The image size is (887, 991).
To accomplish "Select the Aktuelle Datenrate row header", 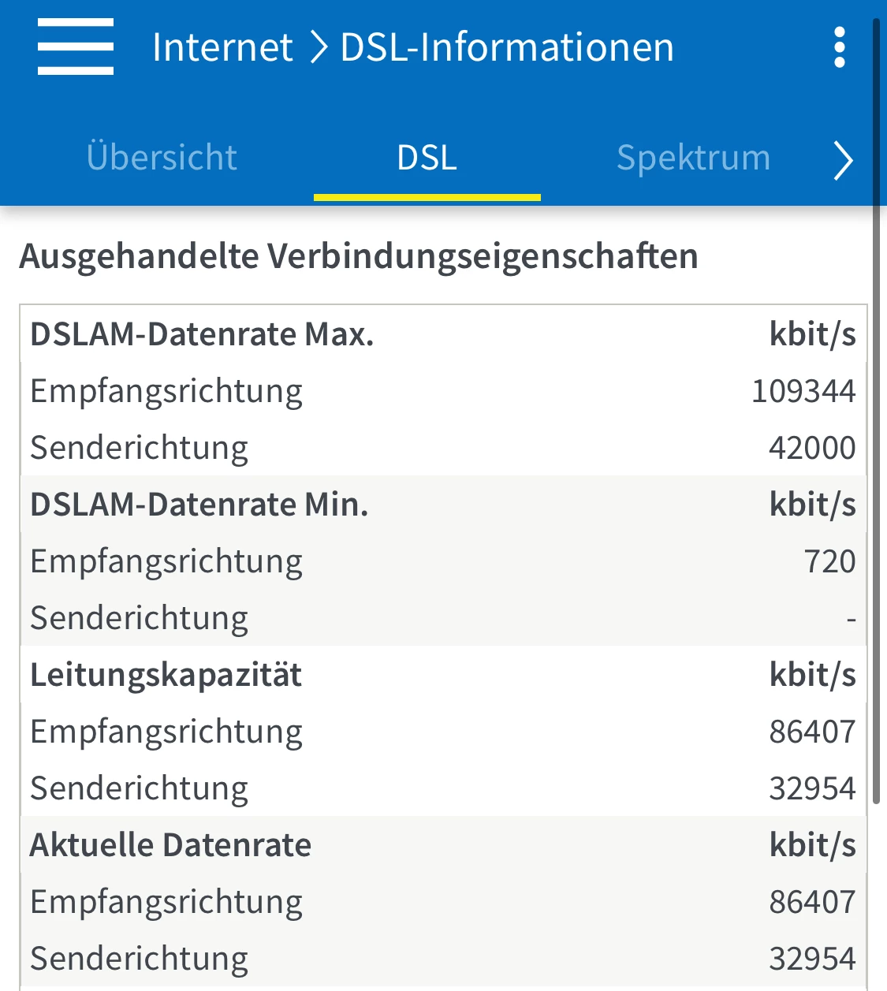I will pos(170,845).
